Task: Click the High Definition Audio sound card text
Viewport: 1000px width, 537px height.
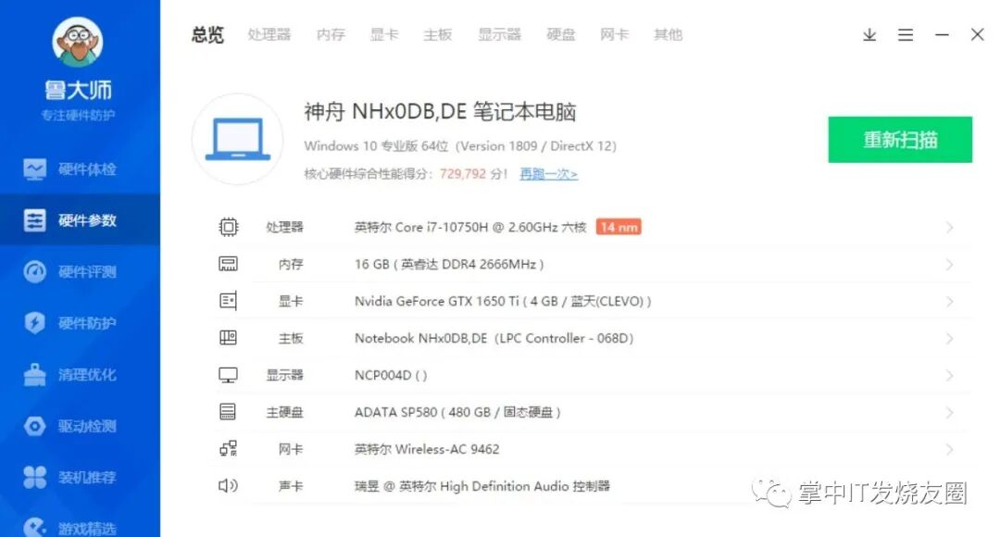Action: 482,486
